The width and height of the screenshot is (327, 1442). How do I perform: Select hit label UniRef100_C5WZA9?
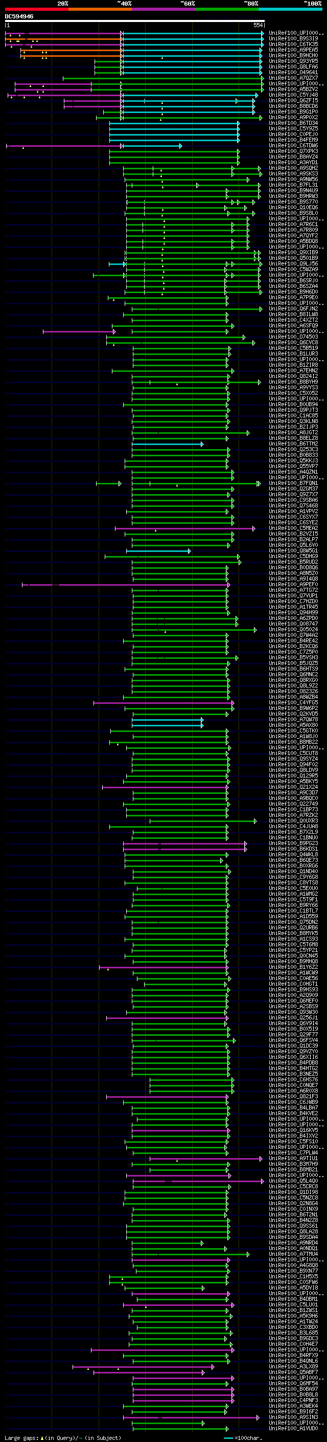(293, 269)
